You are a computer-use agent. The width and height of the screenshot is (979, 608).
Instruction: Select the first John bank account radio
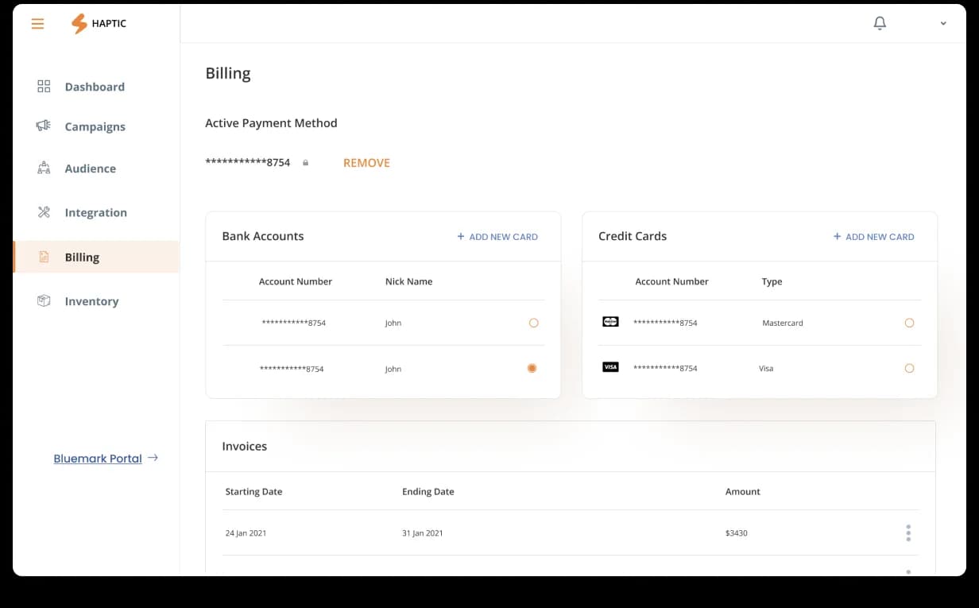coord(533,323)
